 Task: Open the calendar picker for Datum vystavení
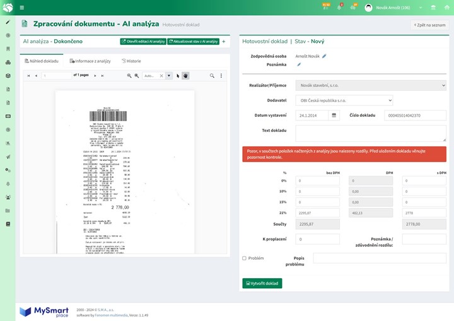click(x=334, y=115)
